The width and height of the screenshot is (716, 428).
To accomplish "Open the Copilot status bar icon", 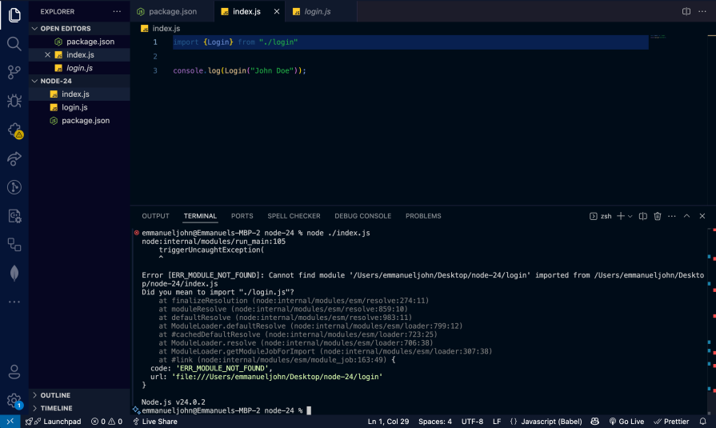I will (594, 422).
